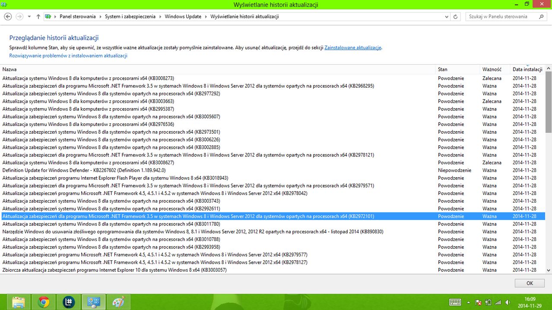Expand the address bar history dropdown
The width and height of the screenshot is (552, 310).
[x=447, y=16]
